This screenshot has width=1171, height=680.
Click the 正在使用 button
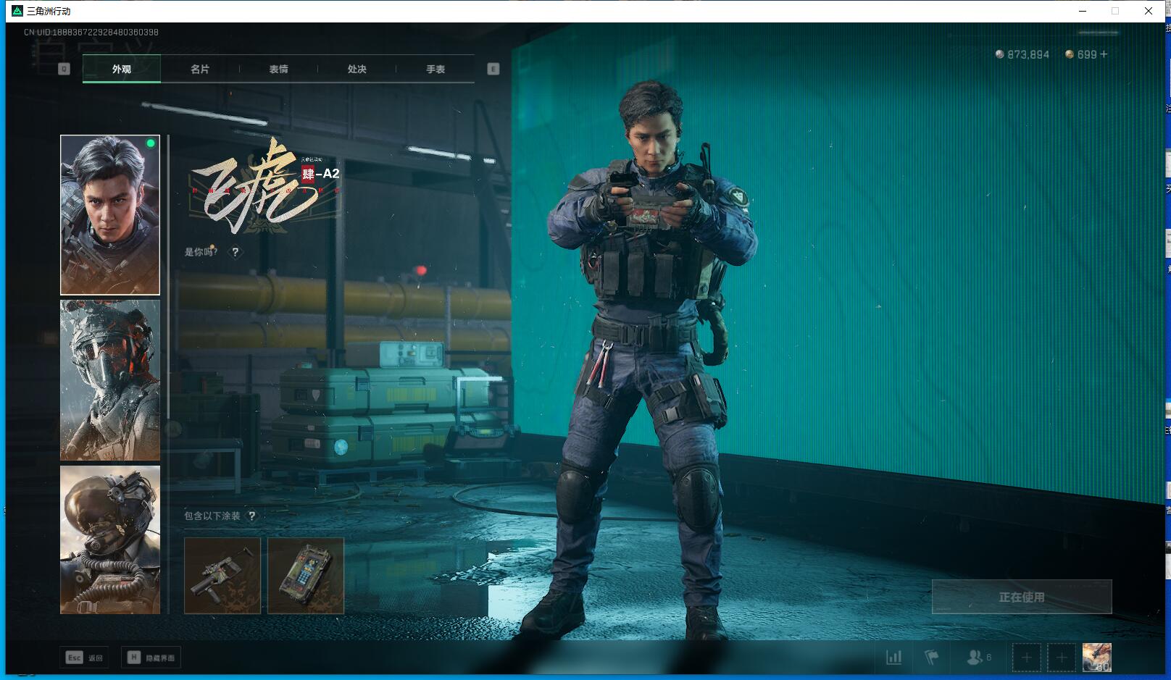click(x=1022, y=597)
